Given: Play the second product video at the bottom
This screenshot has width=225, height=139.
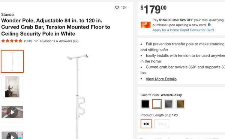Looking at the screenshot, I should (x=12, y=135).
